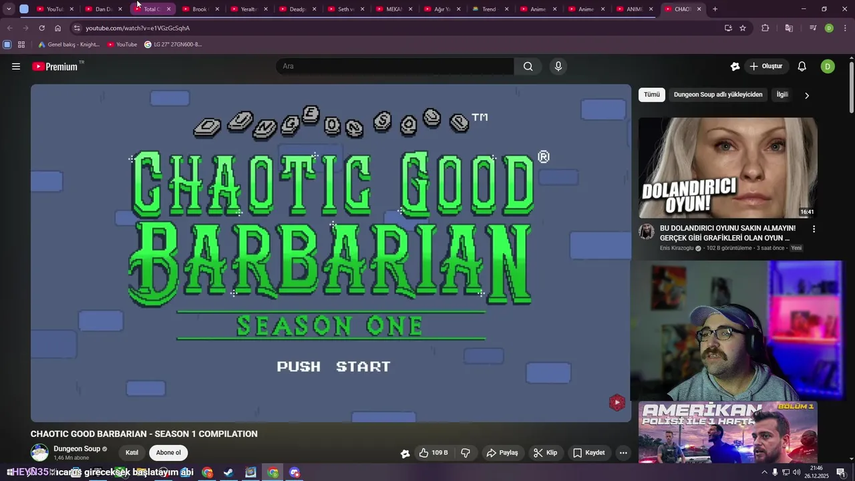Click the video player area
The width and height of the screenshot is (855, 481).
click(x=331, y=253)
